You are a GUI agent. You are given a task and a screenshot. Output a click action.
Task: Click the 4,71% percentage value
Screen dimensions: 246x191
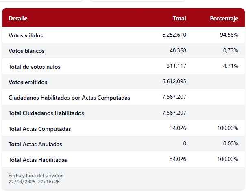click(230, 66)
